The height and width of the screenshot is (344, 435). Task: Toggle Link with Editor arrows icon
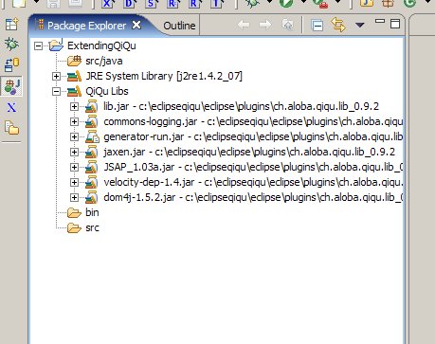click(x=338, y=25)
